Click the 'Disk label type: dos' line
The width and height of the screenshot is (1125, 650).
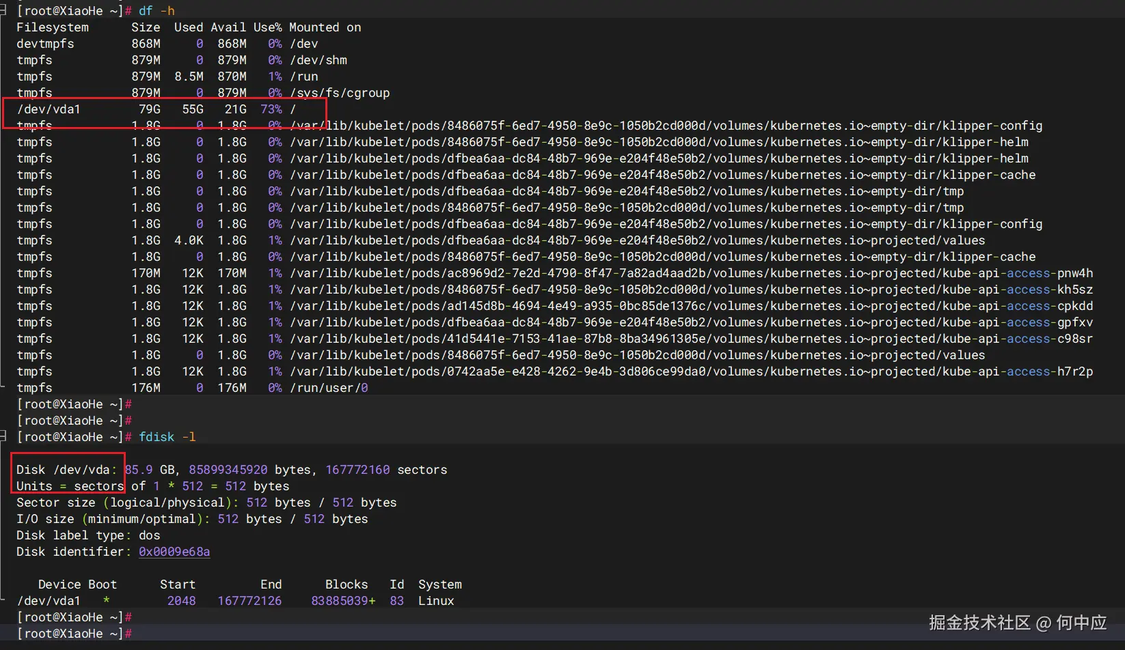click(x=88, y=535)
